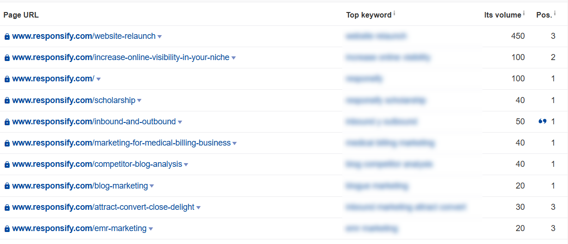Click blurred top keyword in website-relaunch row
Image resolution: width=568 pixels, height=244 pixels.
pyautogui.click(x=376, y=36)
